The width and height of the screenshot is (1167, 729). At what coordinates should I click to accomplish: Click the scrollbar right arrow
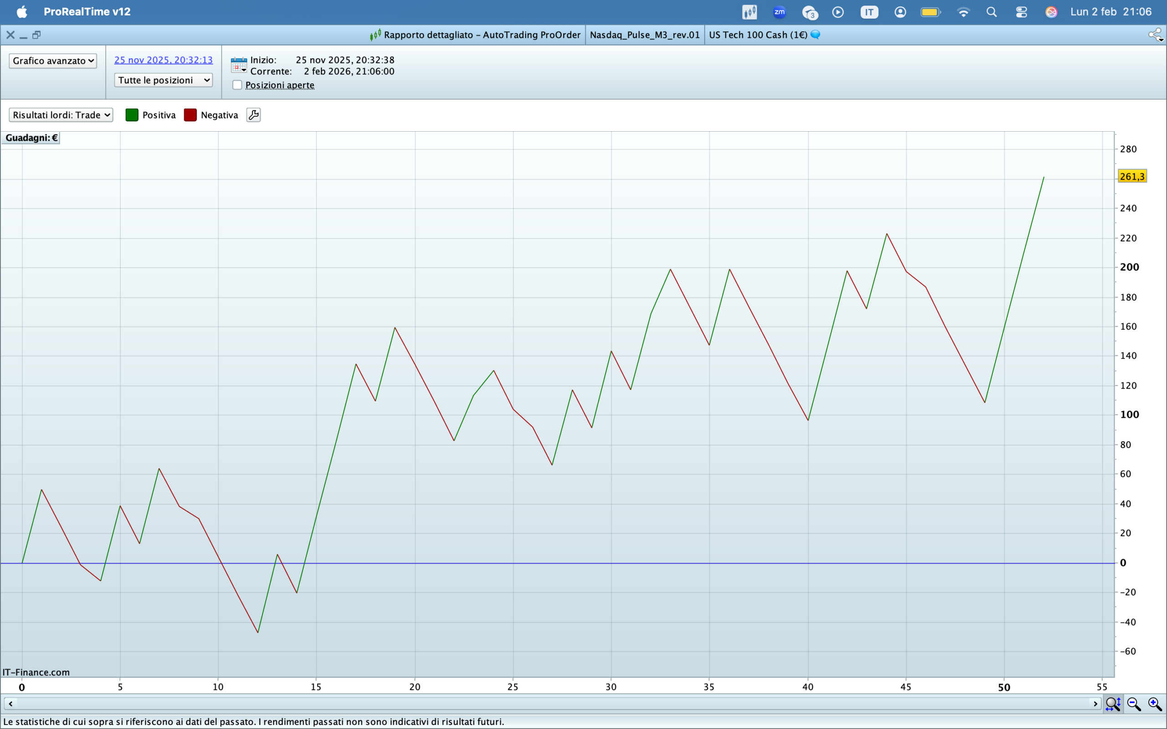click(x=1095, y=704)
